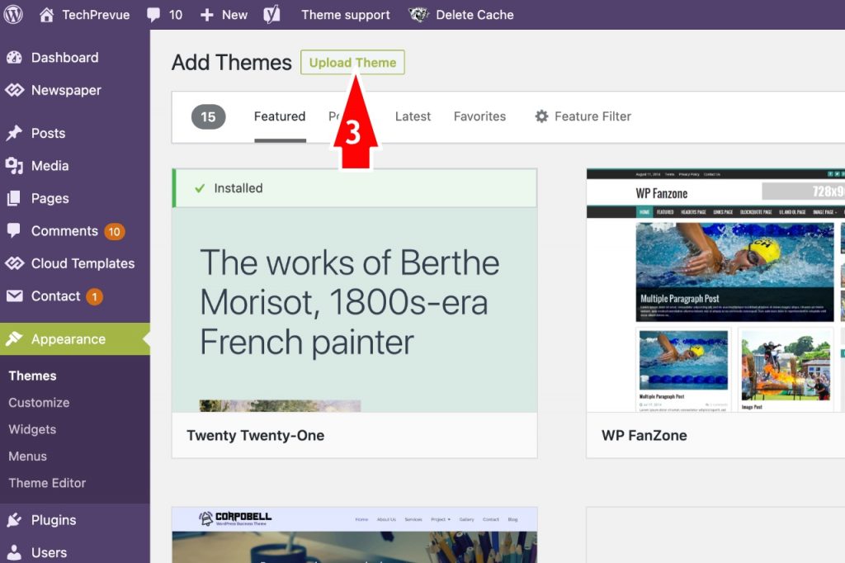Click the Corpobell theme preview
Viewport: 845px width, 563px height.
(x=355, y=535)
